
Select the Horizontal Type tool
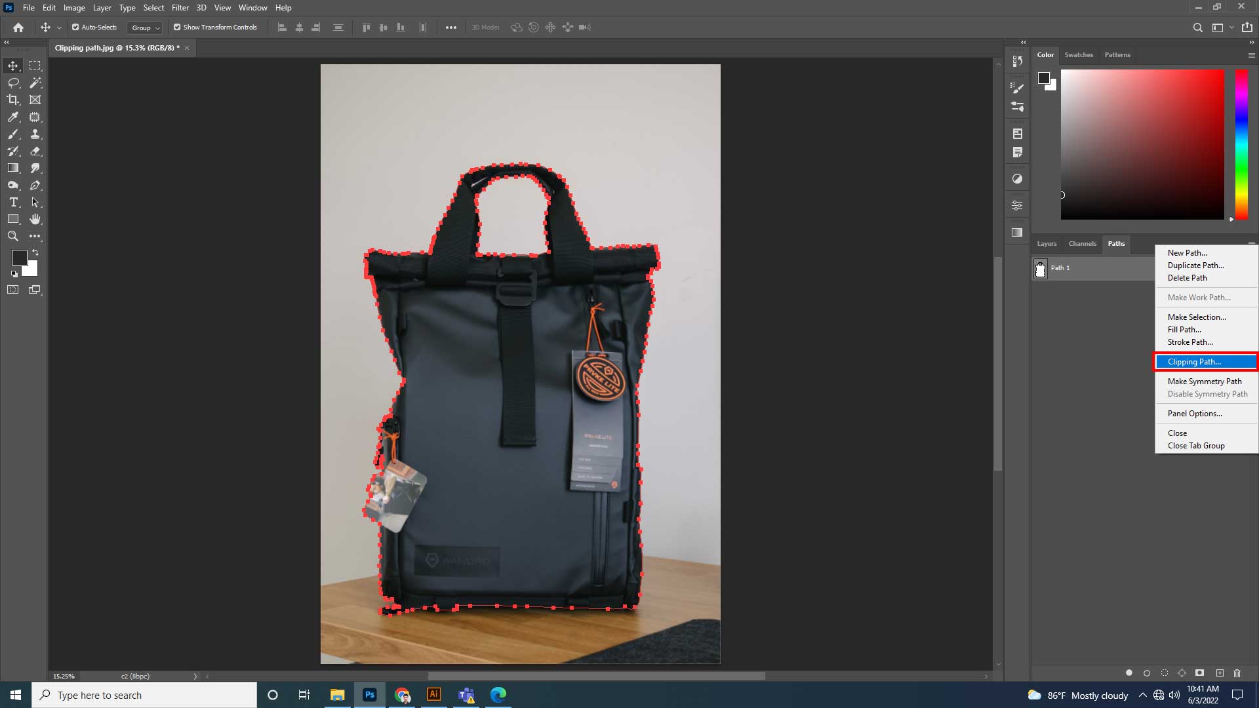click(12, 203)
